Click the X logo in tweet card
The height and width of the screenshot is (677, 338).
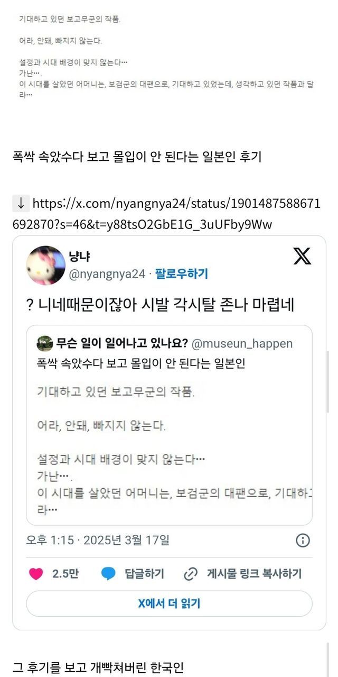pyautogui.click(x=302, y=256)
